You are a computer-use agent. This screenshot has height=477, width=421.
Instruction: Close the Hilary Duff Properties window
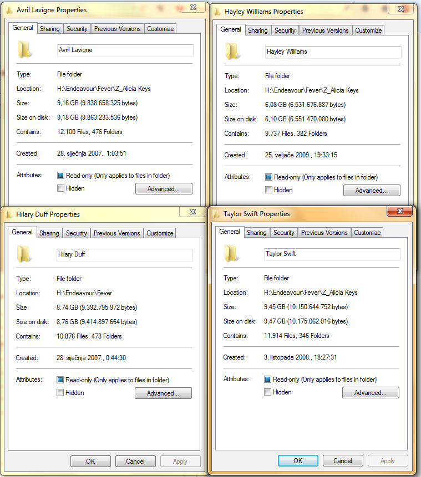(192, 212)
